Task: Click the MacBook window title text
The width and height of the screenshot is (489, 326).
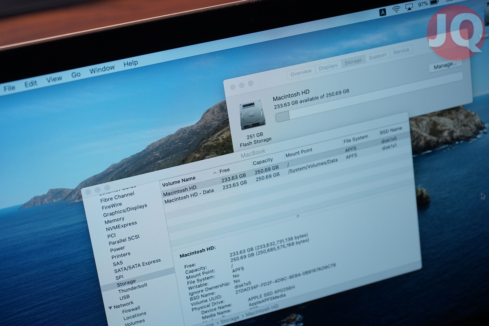Action: point(253,153)
